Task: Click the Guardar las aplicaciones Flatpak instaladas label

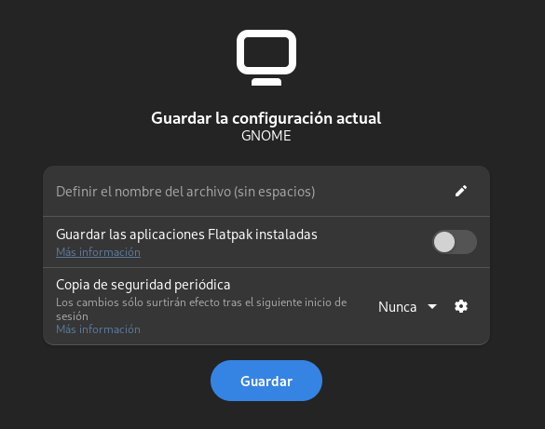Action: coord(186,235)
